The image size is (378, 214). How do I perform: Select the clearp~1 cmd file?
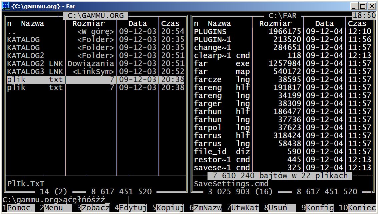pos(283,56)
